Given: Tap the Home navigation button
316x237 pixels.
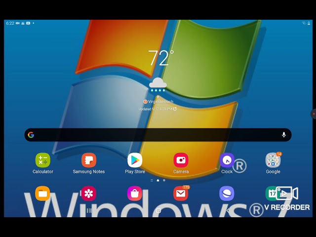Looking at the screenshot, I should point(158,211).
